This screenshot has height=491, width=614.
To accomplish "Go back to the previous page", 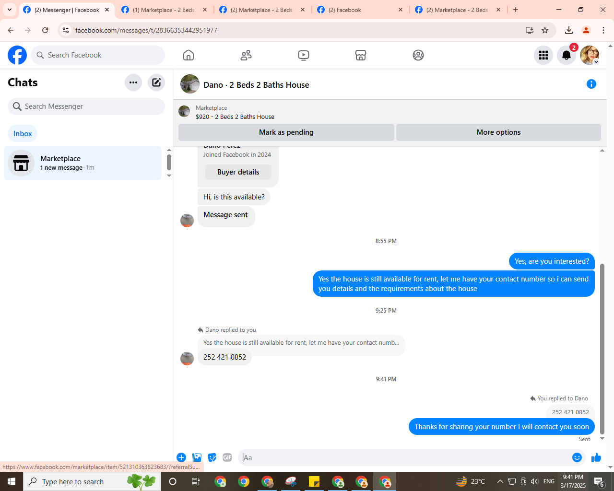I will [11, 30].
